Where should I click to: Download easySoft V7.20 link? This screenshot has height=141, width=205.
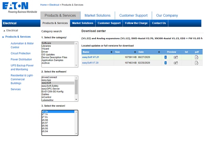pyautogui.click(x=90, y=63)
